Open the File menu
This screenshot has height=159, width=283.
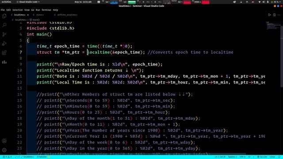(3, 10)
